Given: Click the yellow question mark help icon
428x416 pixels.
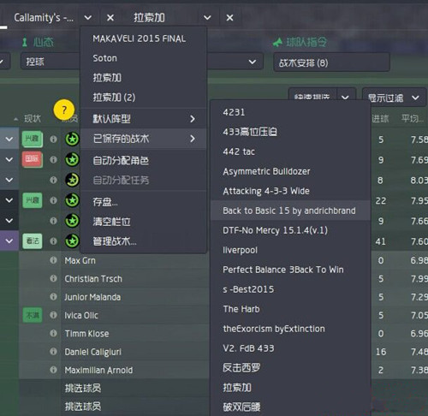Looking at the screenshot, I should coord(64,110).
